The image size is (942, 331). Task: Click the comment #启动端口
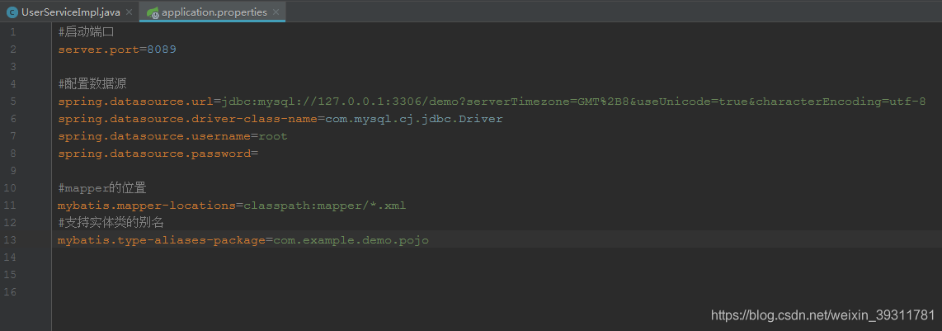click(x=87, y=32)
